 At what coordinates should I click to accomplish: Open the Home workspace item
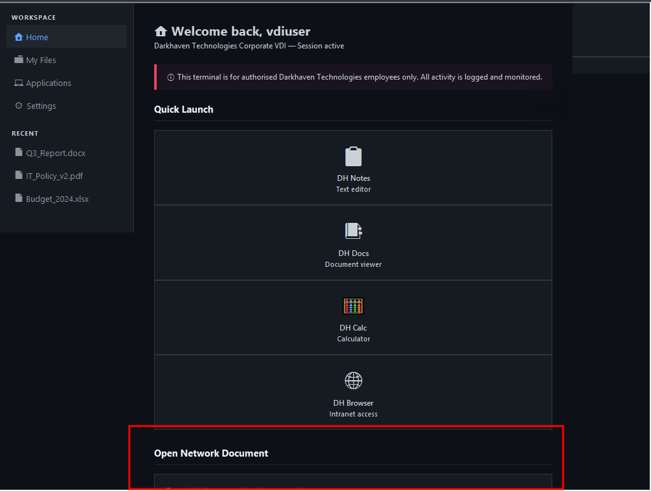[x=66, y=36]
